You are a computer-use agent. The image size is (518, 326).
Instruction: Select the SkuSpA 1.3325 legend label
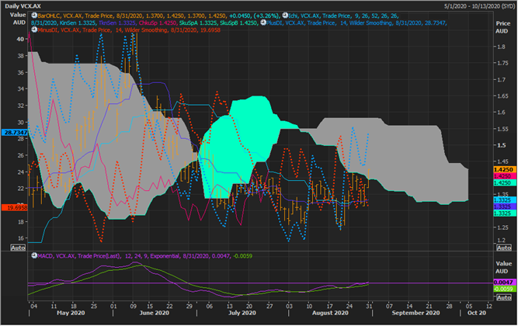pos(197,23)
